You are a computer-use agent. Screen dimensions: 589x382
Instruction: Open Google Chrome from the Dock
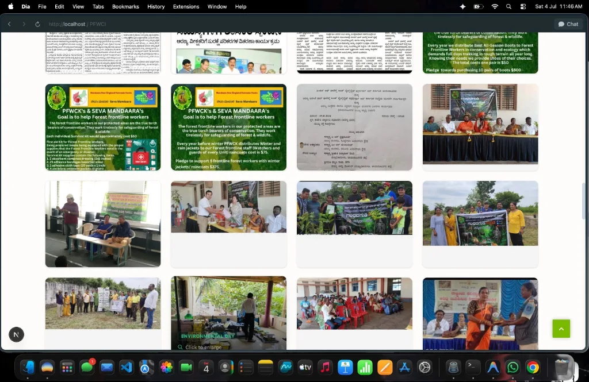[x=533, y=368]
